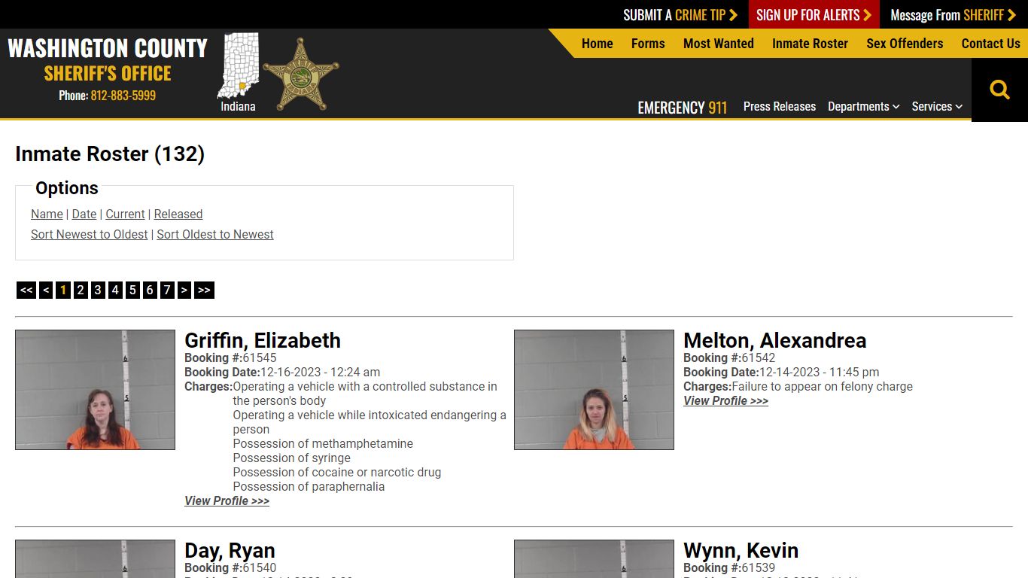Jump to first page with << button
Image resolution: width=1028 pixels, height=578 pixels.
click(26, 290)
